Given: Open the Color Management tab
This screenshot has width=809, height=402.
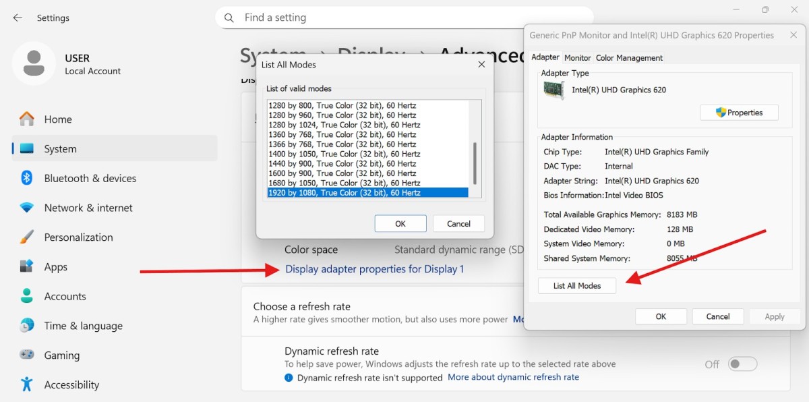Looking at the screenshot, I should [x=628, y=57].
